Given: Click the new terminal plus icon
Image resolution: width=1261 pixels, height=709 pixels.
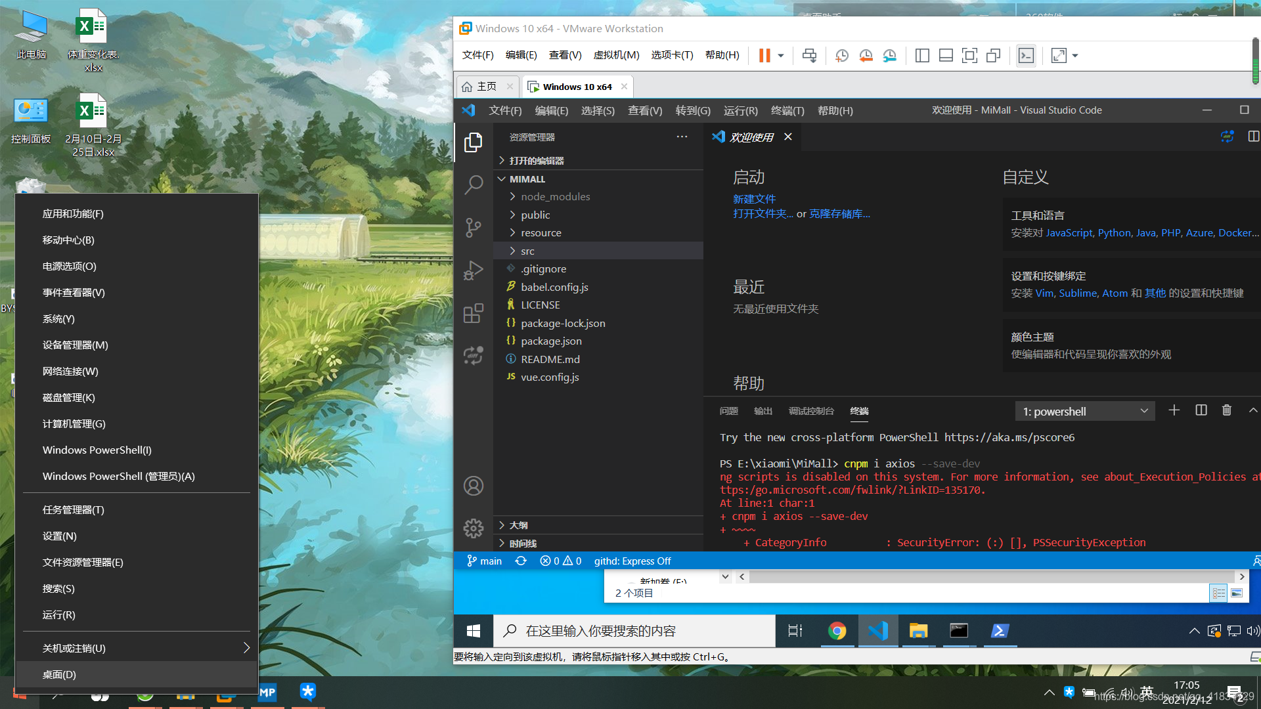Looking at the screenshot, I should click(1174, 411).
